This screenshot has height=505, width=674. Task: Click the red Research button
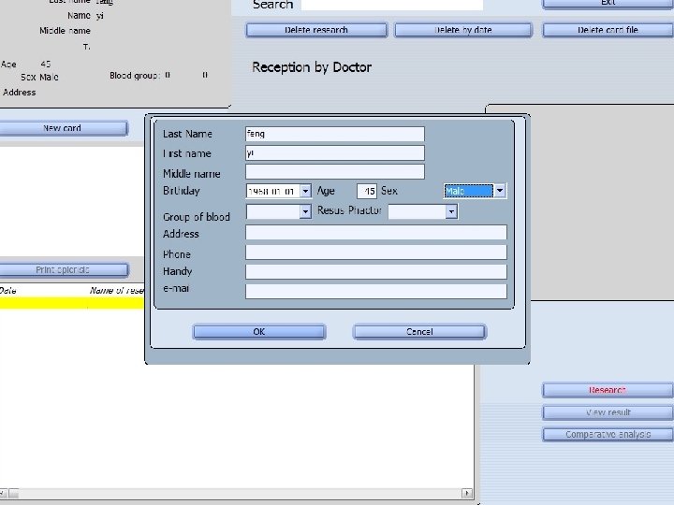(608, 390)
